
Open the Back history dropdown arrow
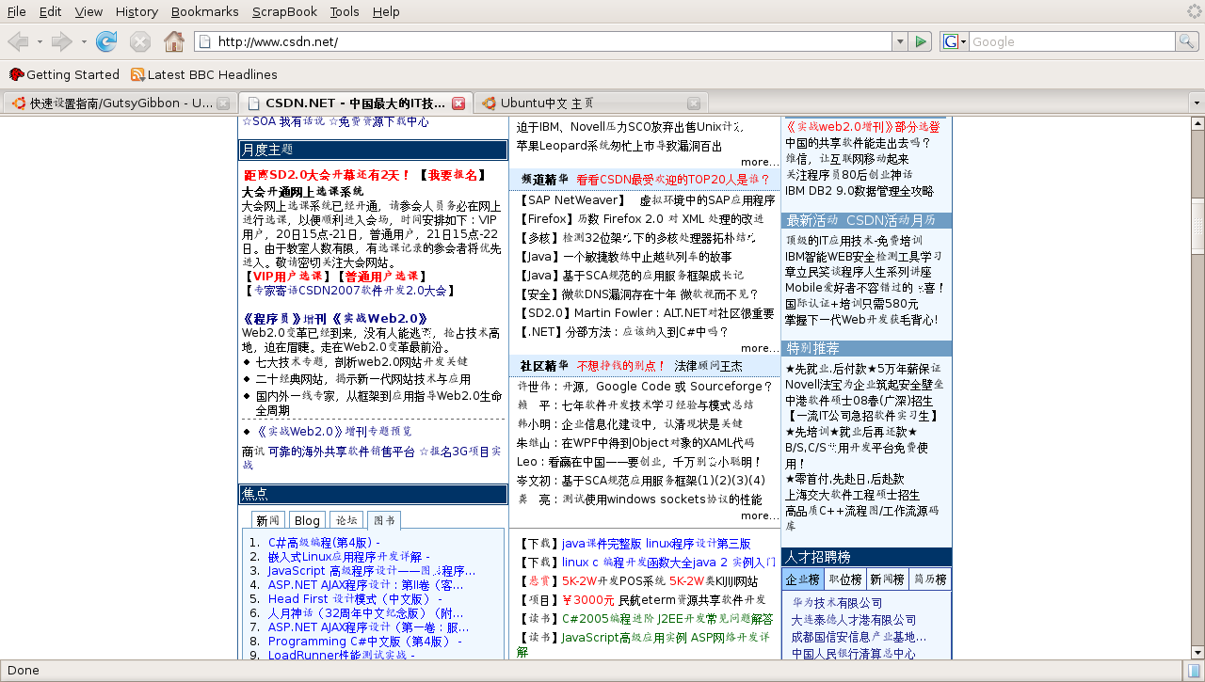(x=40, y=41)
